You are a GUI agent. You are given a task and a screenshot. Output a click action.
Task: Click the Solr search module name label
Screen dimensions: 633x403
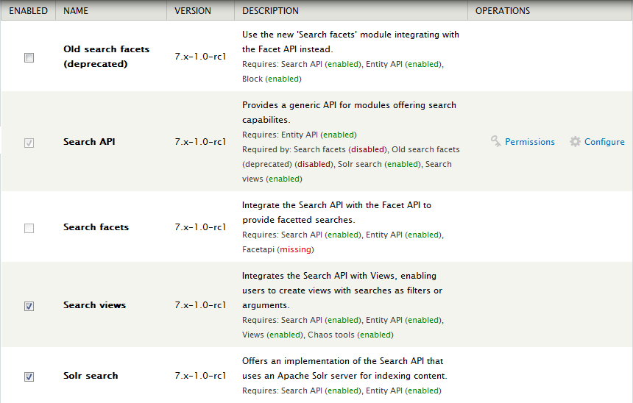[x=91, y=376]
